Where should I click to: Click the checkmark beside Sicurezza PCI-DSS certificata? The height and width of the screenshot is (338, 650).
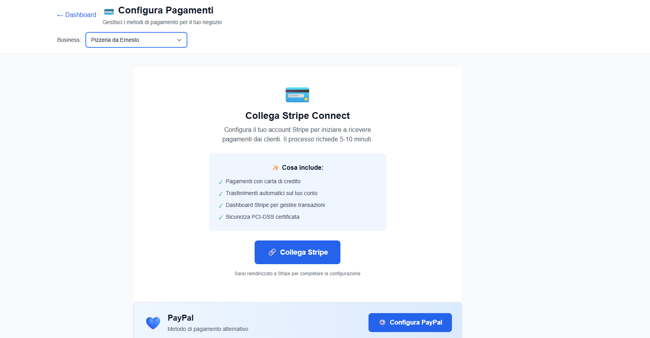[221, 217]
